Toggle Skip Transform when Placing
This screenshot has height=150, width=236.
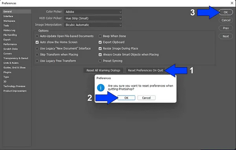point(37,54)
